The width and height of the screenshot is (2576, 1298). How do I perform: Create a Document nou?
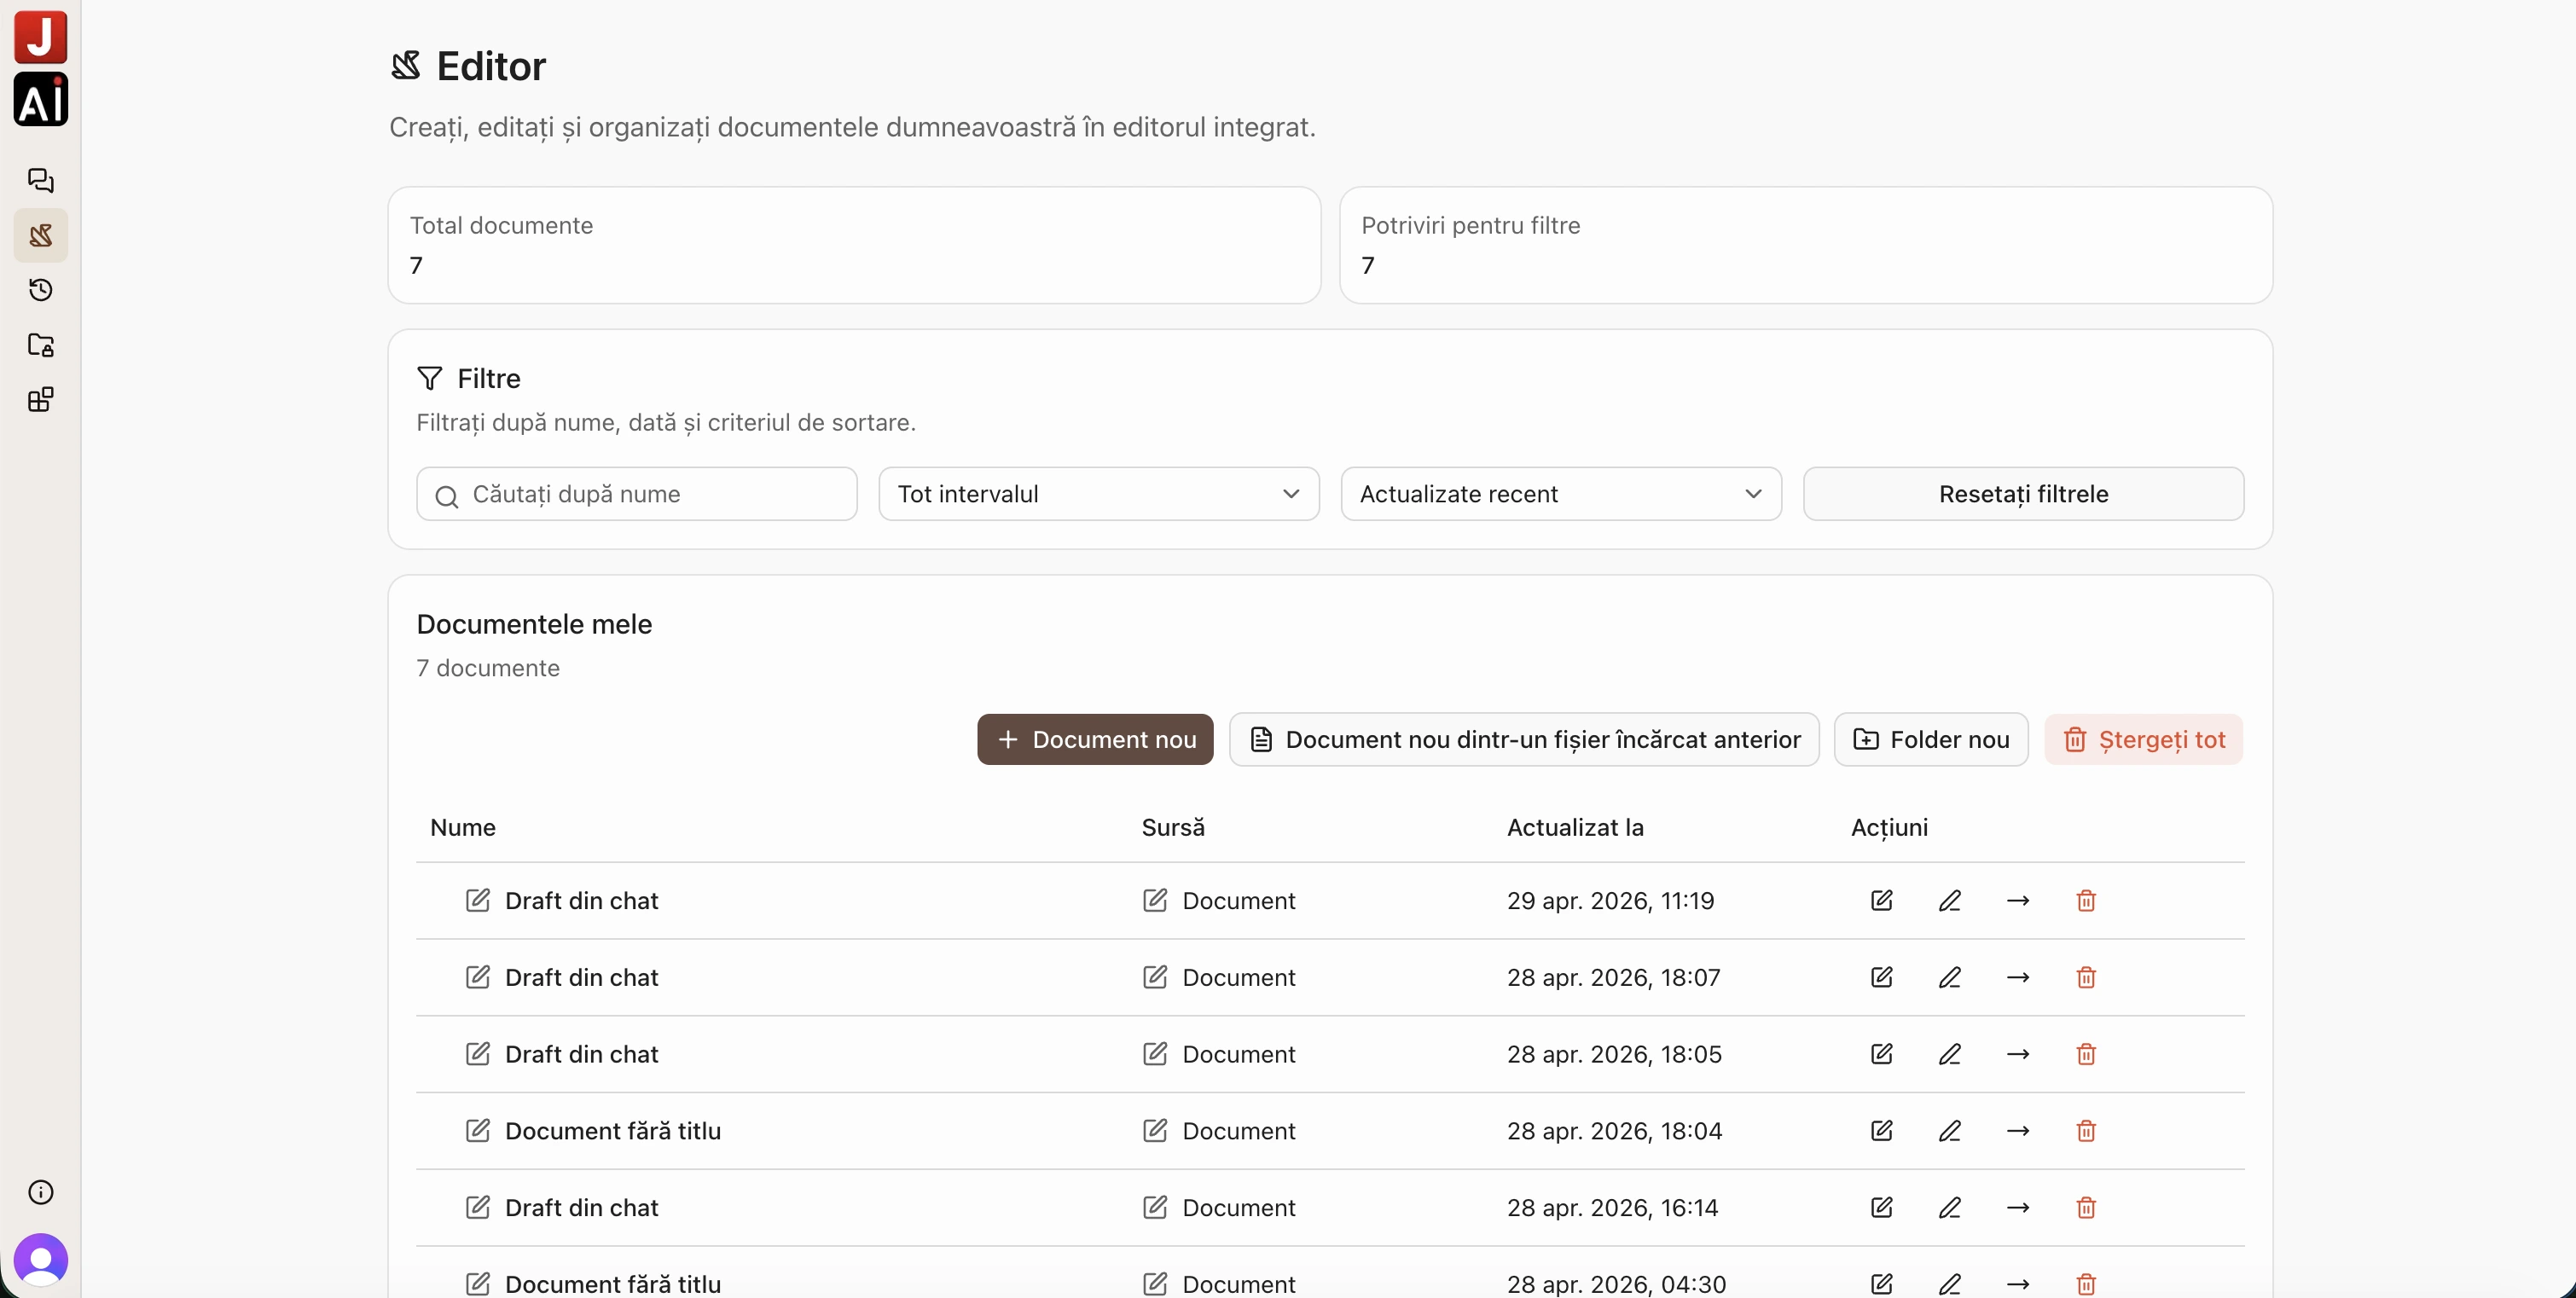[1095, 739]
